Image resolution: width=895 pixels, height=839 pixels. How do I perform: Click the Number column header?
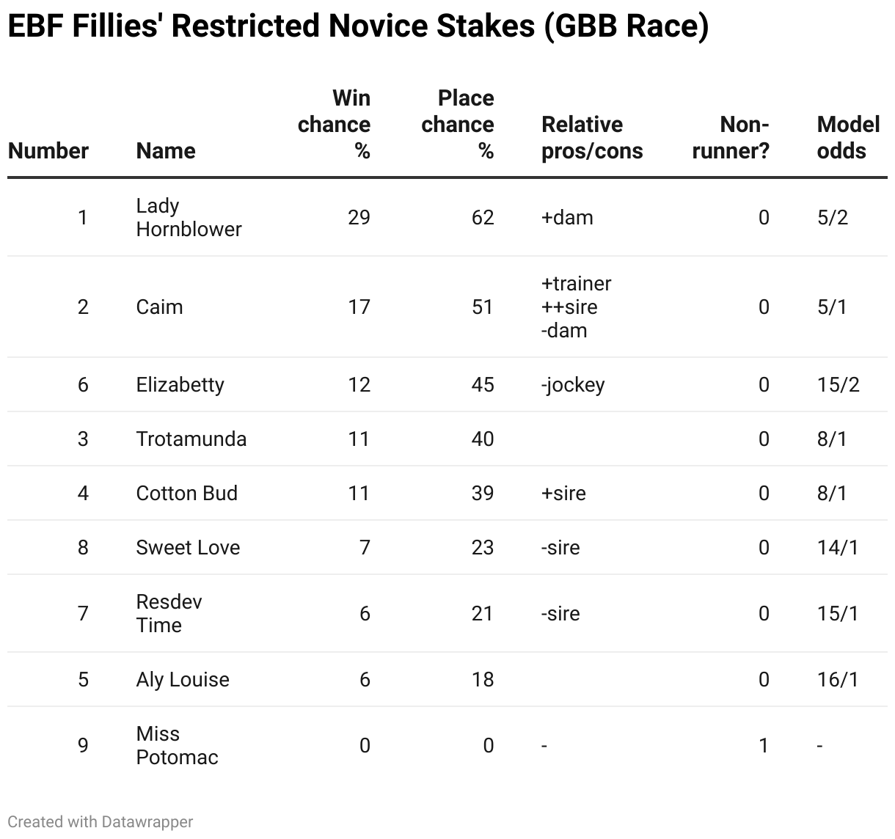click(48, 151)
